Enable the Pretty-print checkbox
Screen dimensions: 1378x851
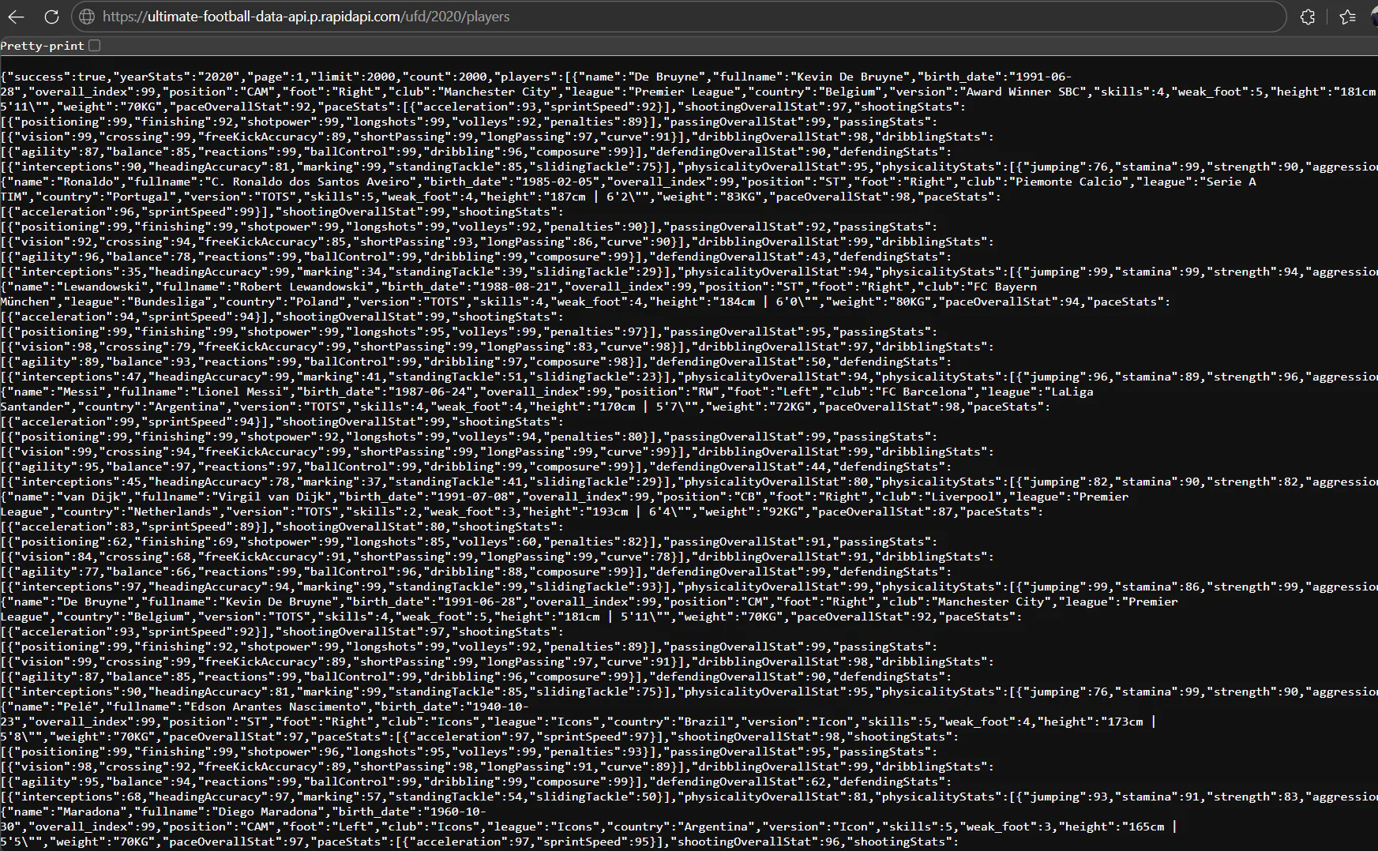click(x=95, y=46)
